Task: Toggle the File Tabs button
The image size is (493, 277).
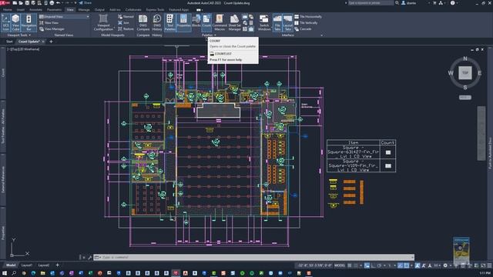Action: pos(277,22)
